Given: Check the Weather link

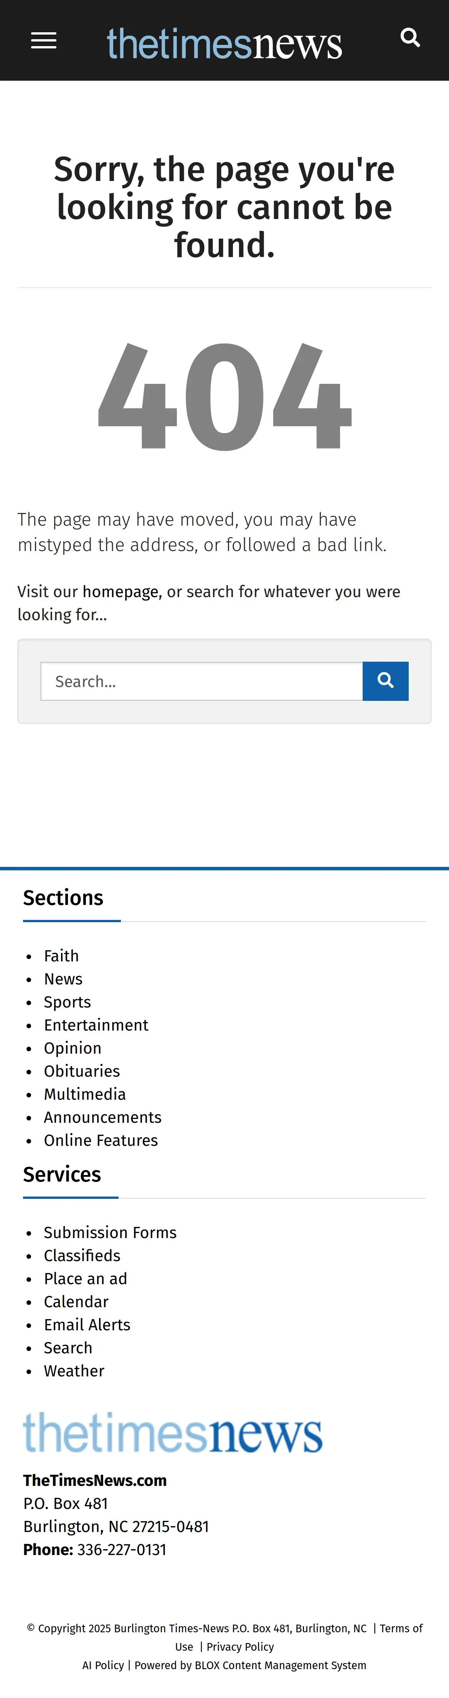Looking at the screenshot, I should click(74, 1371).
